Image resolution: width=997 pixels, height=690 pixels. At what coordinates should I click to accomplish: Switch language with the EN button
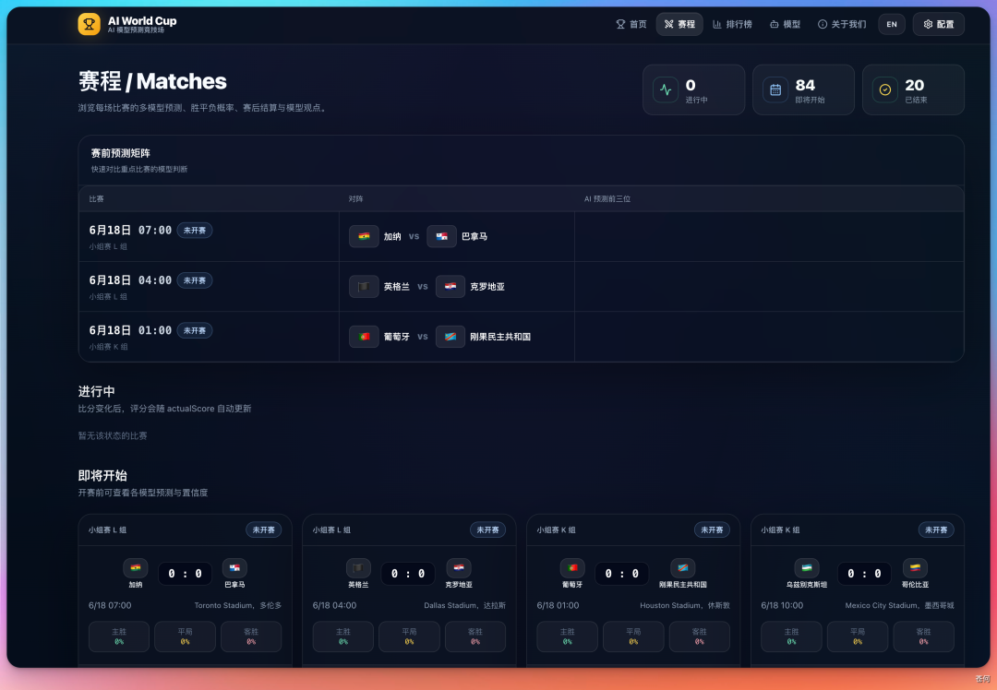click(892, 24)
